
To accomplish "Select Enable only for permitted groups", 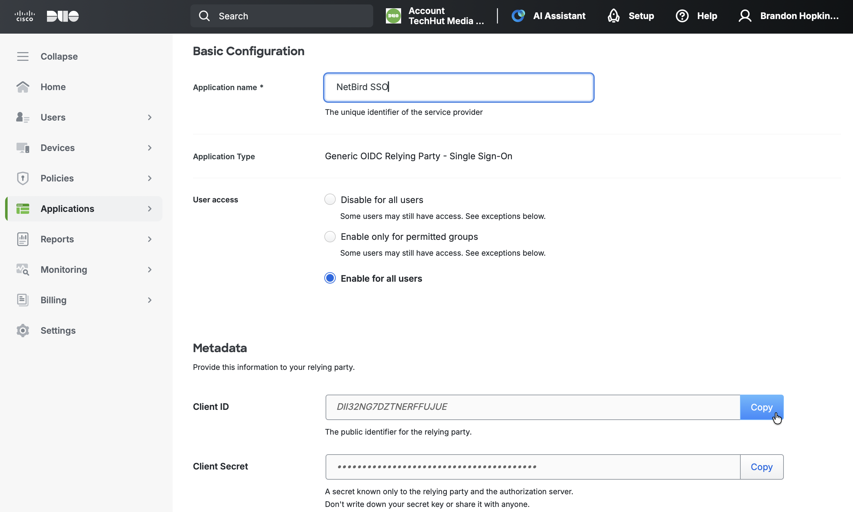I will point(330,237).
